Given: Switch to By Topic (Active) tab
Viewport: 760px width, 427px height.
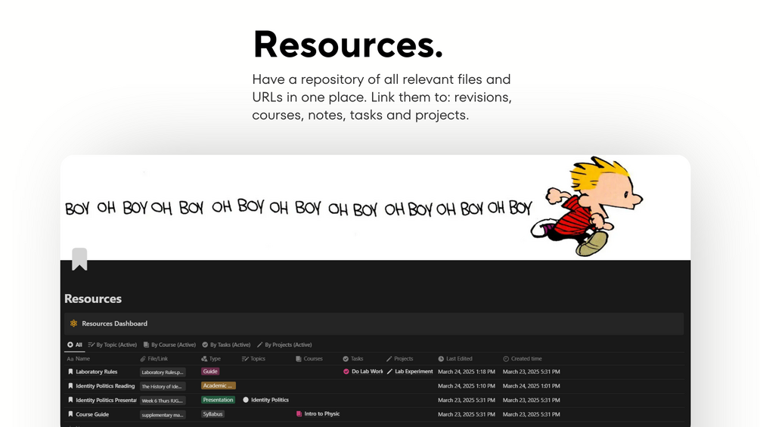Looking at the screenshot, I should tap(113, 345).
